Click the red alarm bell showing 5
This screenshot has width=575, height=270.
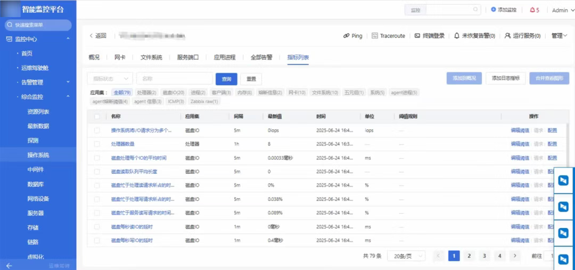(x=533, y=10)
